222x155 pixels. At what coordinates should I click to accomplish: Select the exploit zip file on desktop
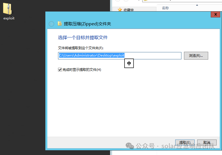click(9, 11)
